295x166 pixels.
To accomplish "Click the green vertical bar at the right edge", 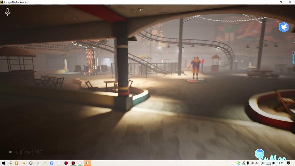I will coord(293,58).
